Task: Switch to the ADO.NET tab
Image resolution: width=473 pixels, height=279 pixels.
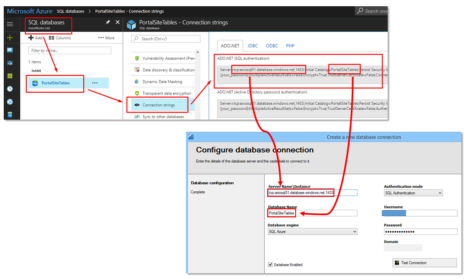Action: tap(230, 46)
